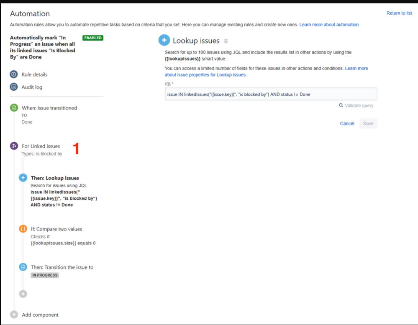The image size is (418, 325).
Task: Click the trash icon beside Lookup issues heading
Action: [226, 41]
